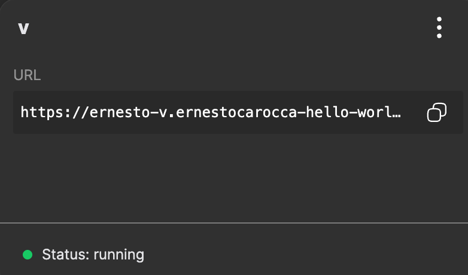The width and height of the screenshot is (468, 275).
Task: Click the empty footer area right of the status text
Action: (x=306, y=255)
